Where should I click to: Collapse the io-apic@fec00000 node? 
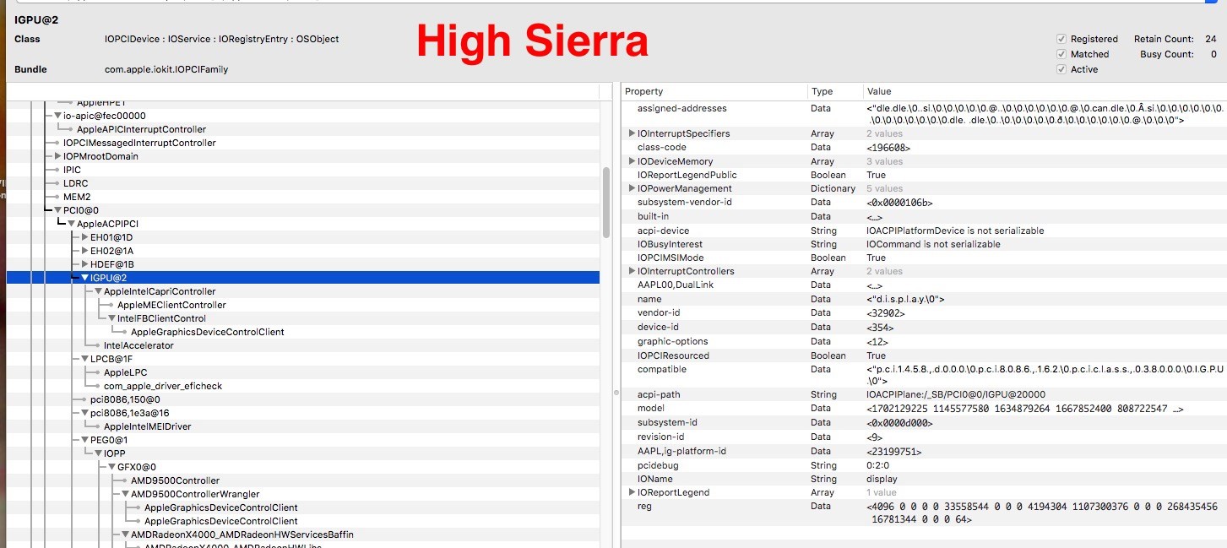click(x=57, y=116)
